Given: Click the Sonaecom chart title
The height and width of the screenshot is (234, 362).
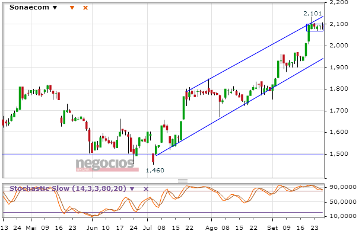Looking at the screenshot, I should point(29,7).
